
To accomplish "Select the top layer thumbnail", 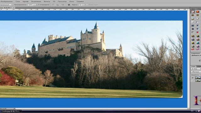I will coord(198,78).
